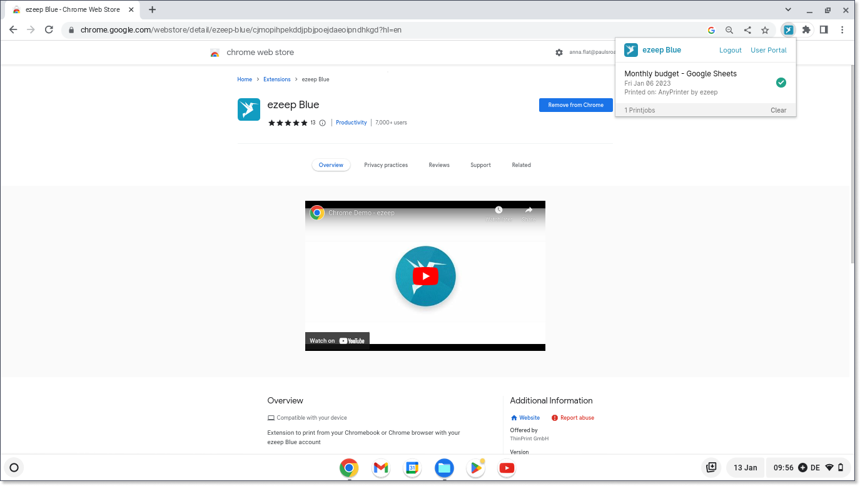Clear the printjobs list
Image resolution: width=860 pixels, height=486 pixels.
click(x=778, y=110)
